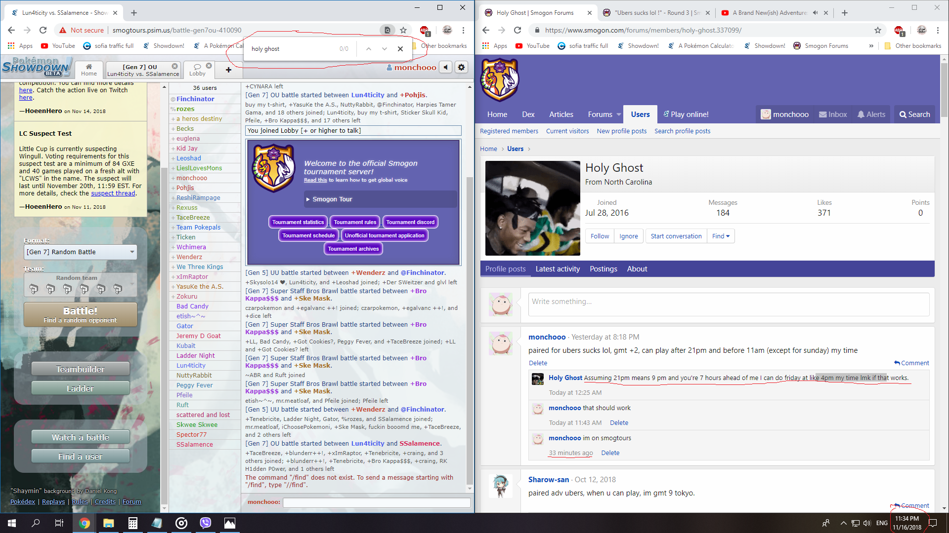Click the Write something profile post field
The width and height of the screenshot is (949, 533).
coord(728,305)
